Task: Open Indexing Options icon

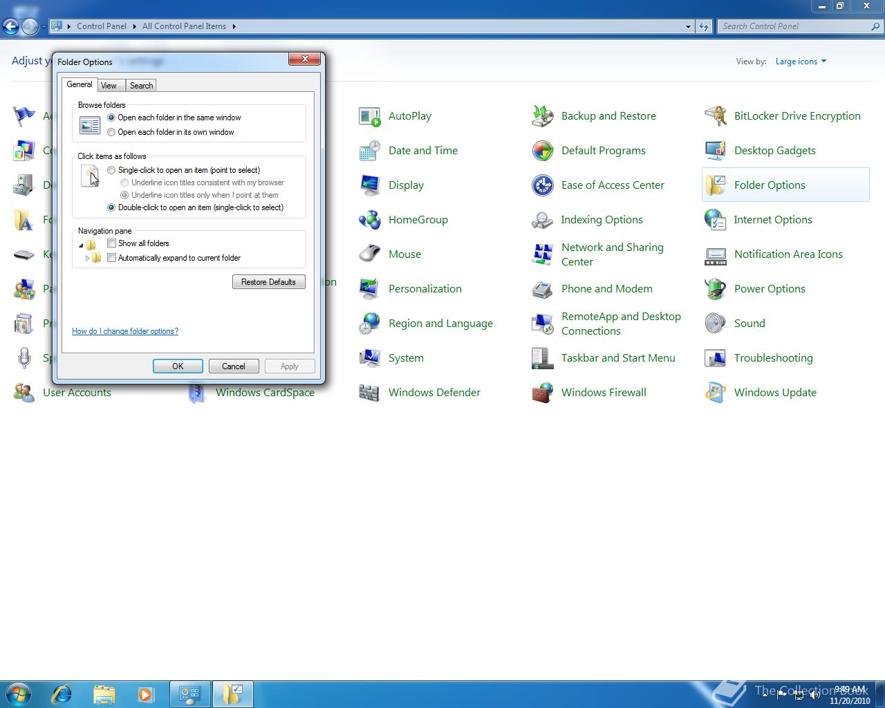Action: tap(542, 220)
